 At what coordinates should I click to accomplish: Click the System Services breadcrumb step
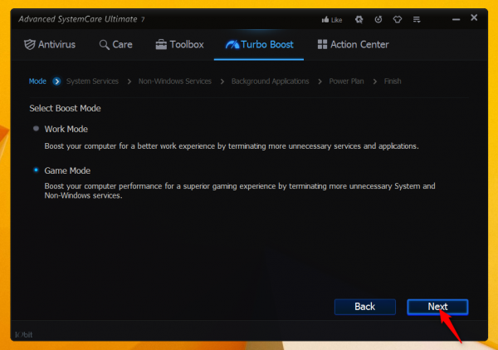coord(92,81)
